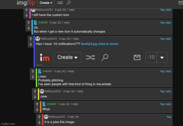Downvote imBARF's 'What' comment
Viewport: 183px width, 126px height.
(x=37, y=110)
